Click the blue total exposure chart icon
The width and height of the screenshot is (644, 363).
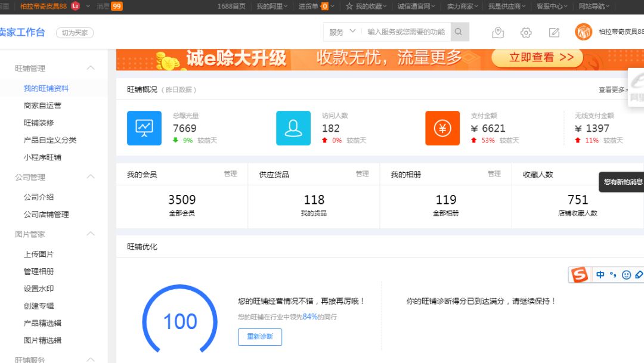pyautogui.click(x=144, y=128)
